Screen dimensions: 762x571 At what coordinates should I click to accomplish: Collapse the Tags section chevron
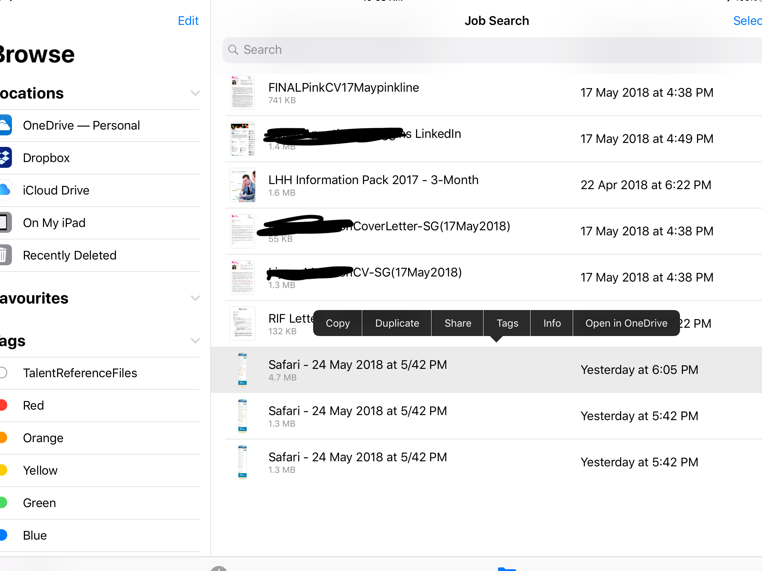coord(195,341)
